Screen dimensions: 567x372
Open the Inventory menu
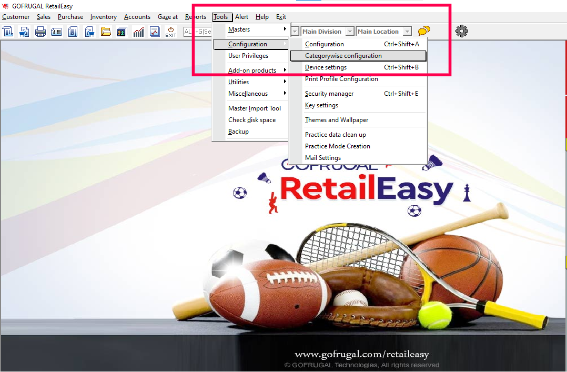point(104,17)
